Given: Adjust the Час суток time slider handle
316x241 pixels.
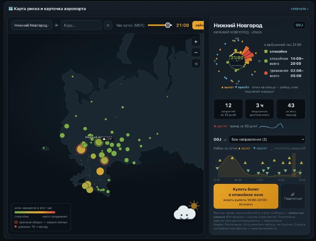Looking at the screenshot, I should (167, 25).
